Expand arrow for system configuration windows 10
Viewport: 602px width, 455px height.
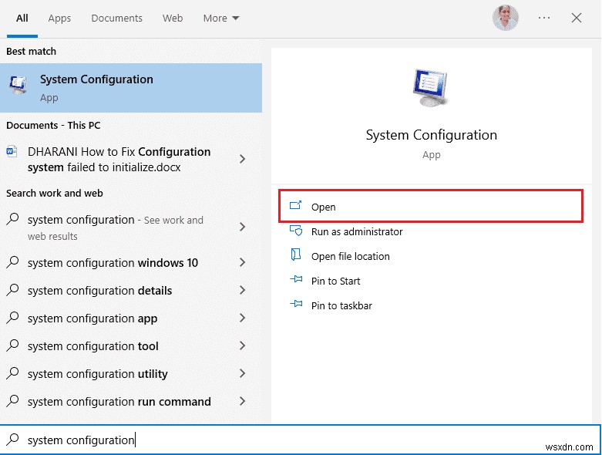[242, 263]
